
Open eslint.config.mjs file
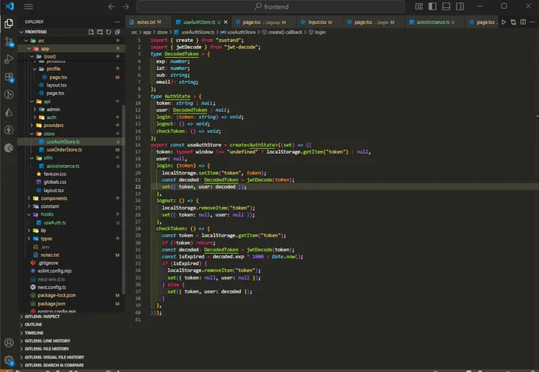(55, 270)
